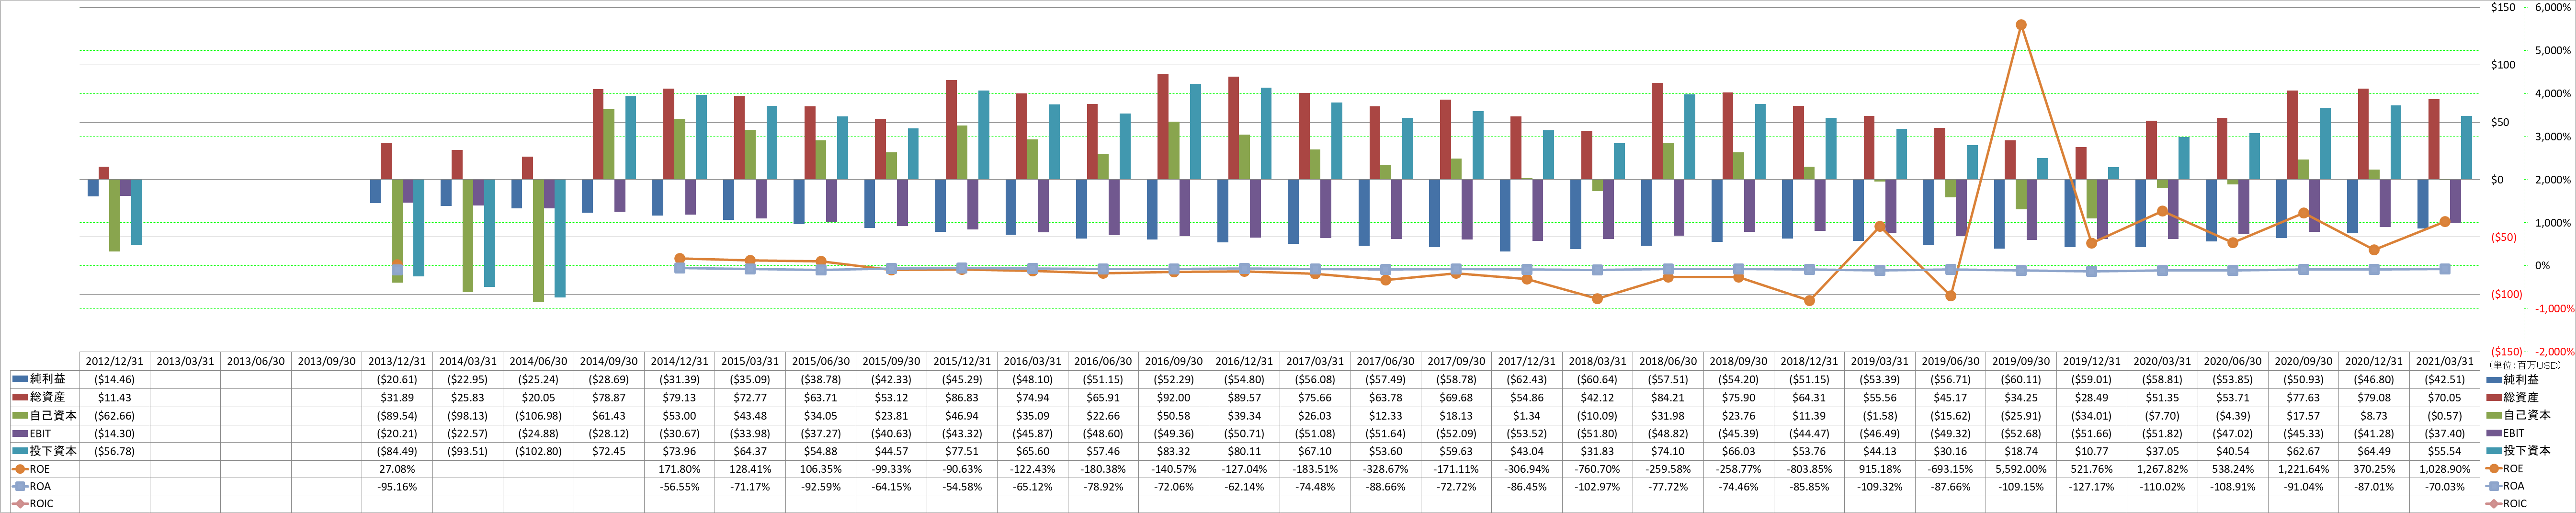The image size is (2576, 513).
Task: Click the ROA square marker in the table's left legend
Action: [x=20, y=486]
